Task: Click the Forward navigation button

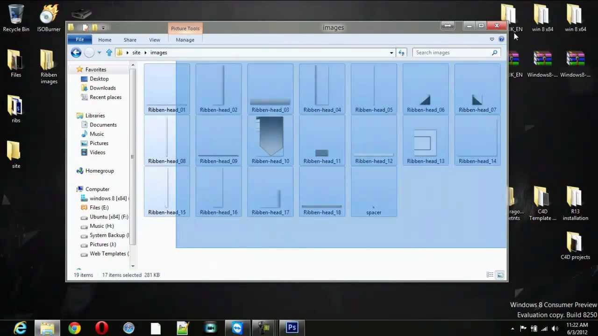Action: coord(89,52)
